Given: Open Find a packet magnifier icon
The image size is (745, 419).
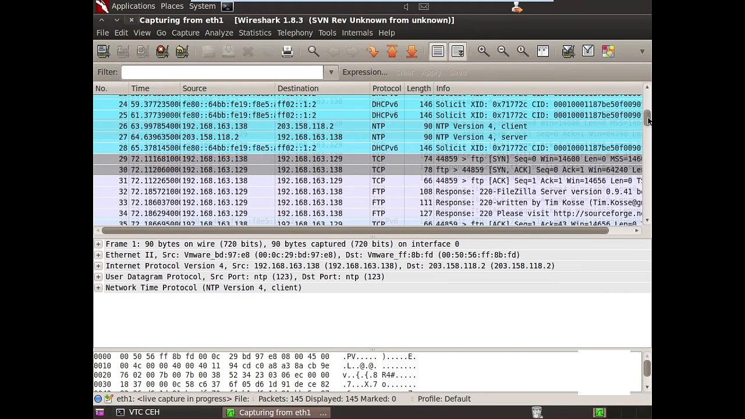Looking at the screenshot, I should click(x=313, y=51).
